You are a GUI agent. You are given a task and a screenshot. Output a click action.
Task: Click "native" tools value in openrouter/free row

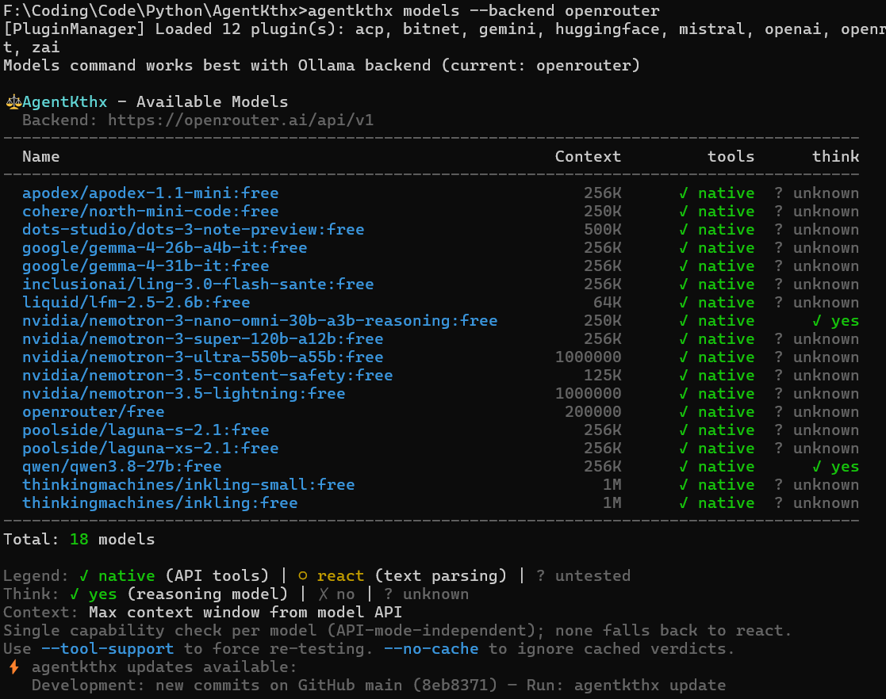[726, 411]
